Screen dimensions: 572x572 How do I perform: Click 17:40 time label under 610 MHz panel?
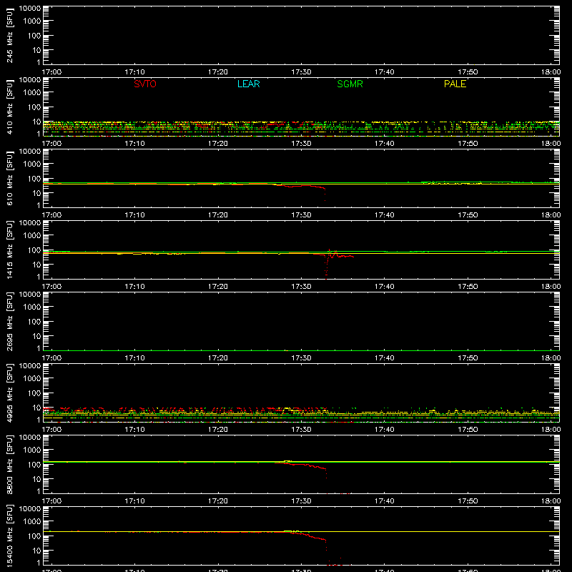[x=384, y=215]
